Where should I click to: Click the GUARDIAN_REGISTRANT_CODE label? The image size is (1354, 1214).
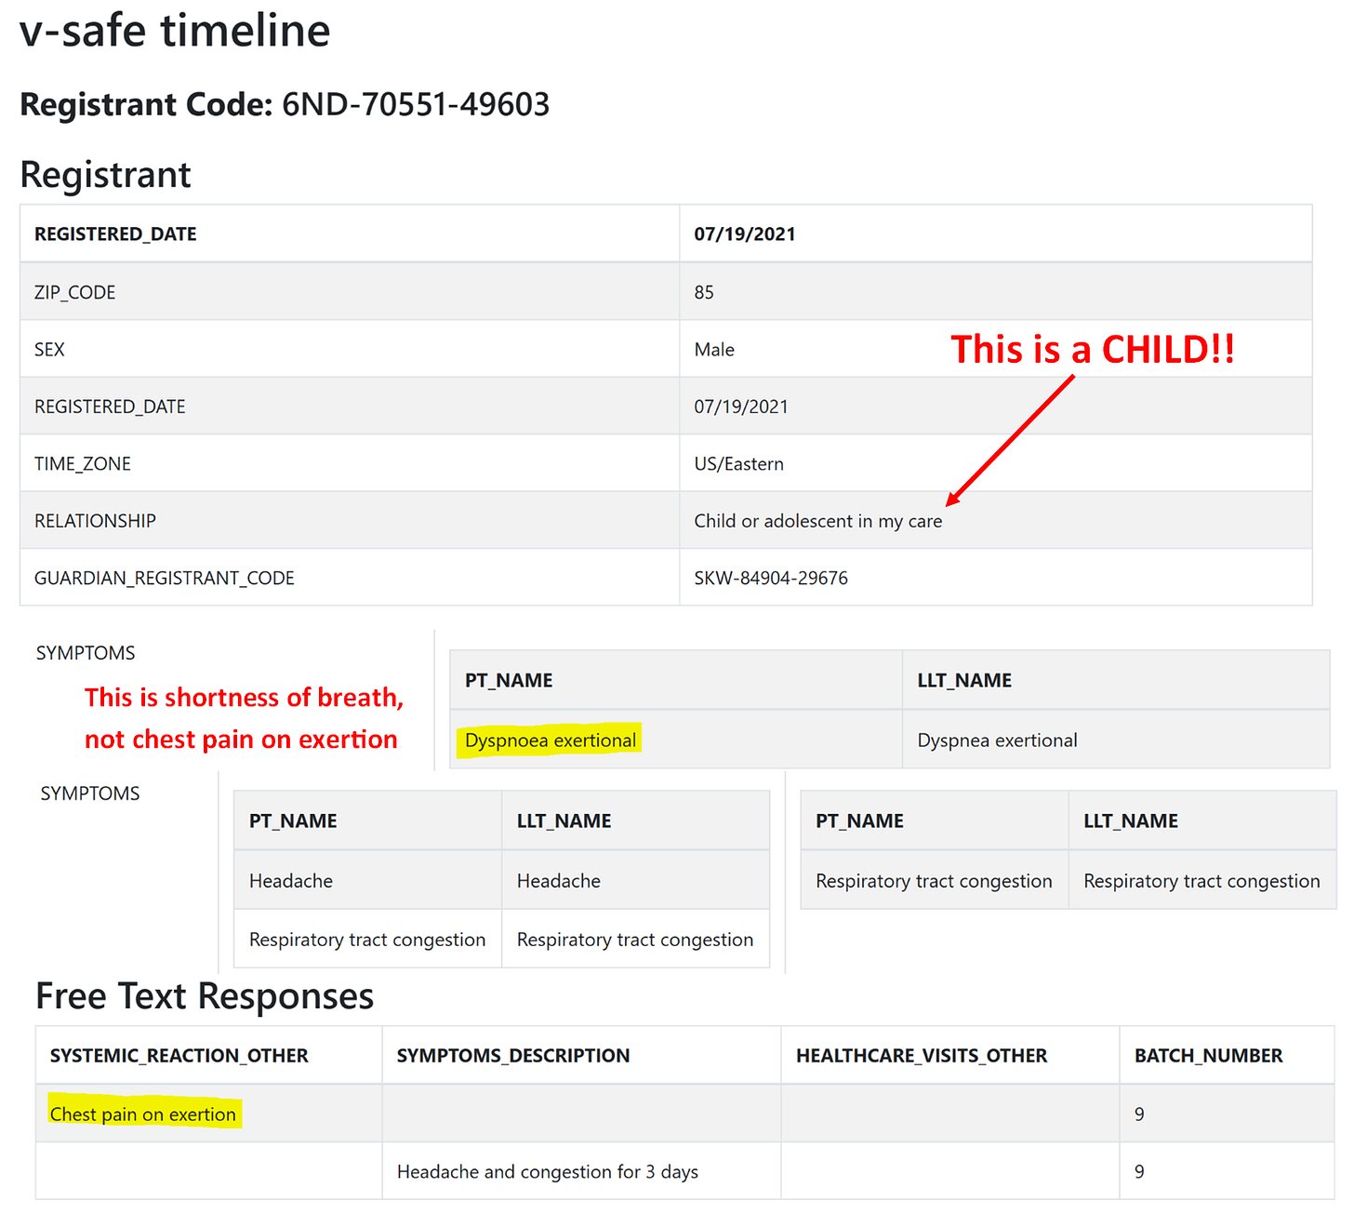(x=350, y=578)
